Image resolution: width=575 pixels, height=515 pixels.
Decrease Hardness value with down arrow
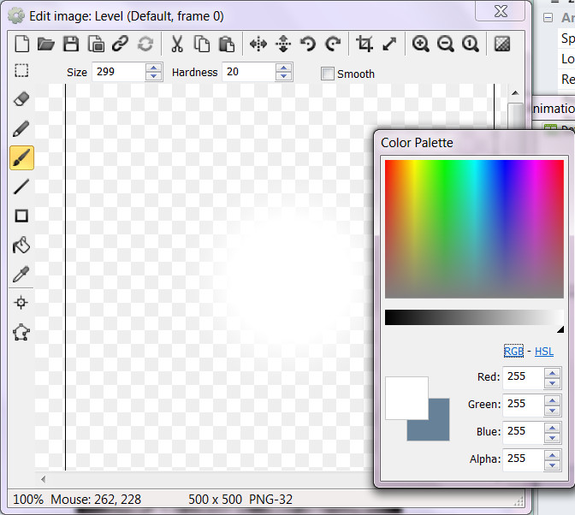[284, 77]
